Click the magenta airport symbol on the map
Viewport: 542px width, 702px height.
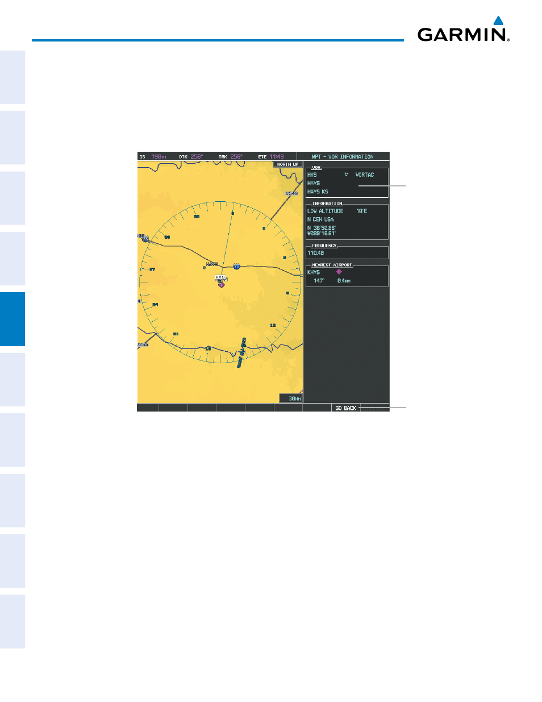(222, 284)
